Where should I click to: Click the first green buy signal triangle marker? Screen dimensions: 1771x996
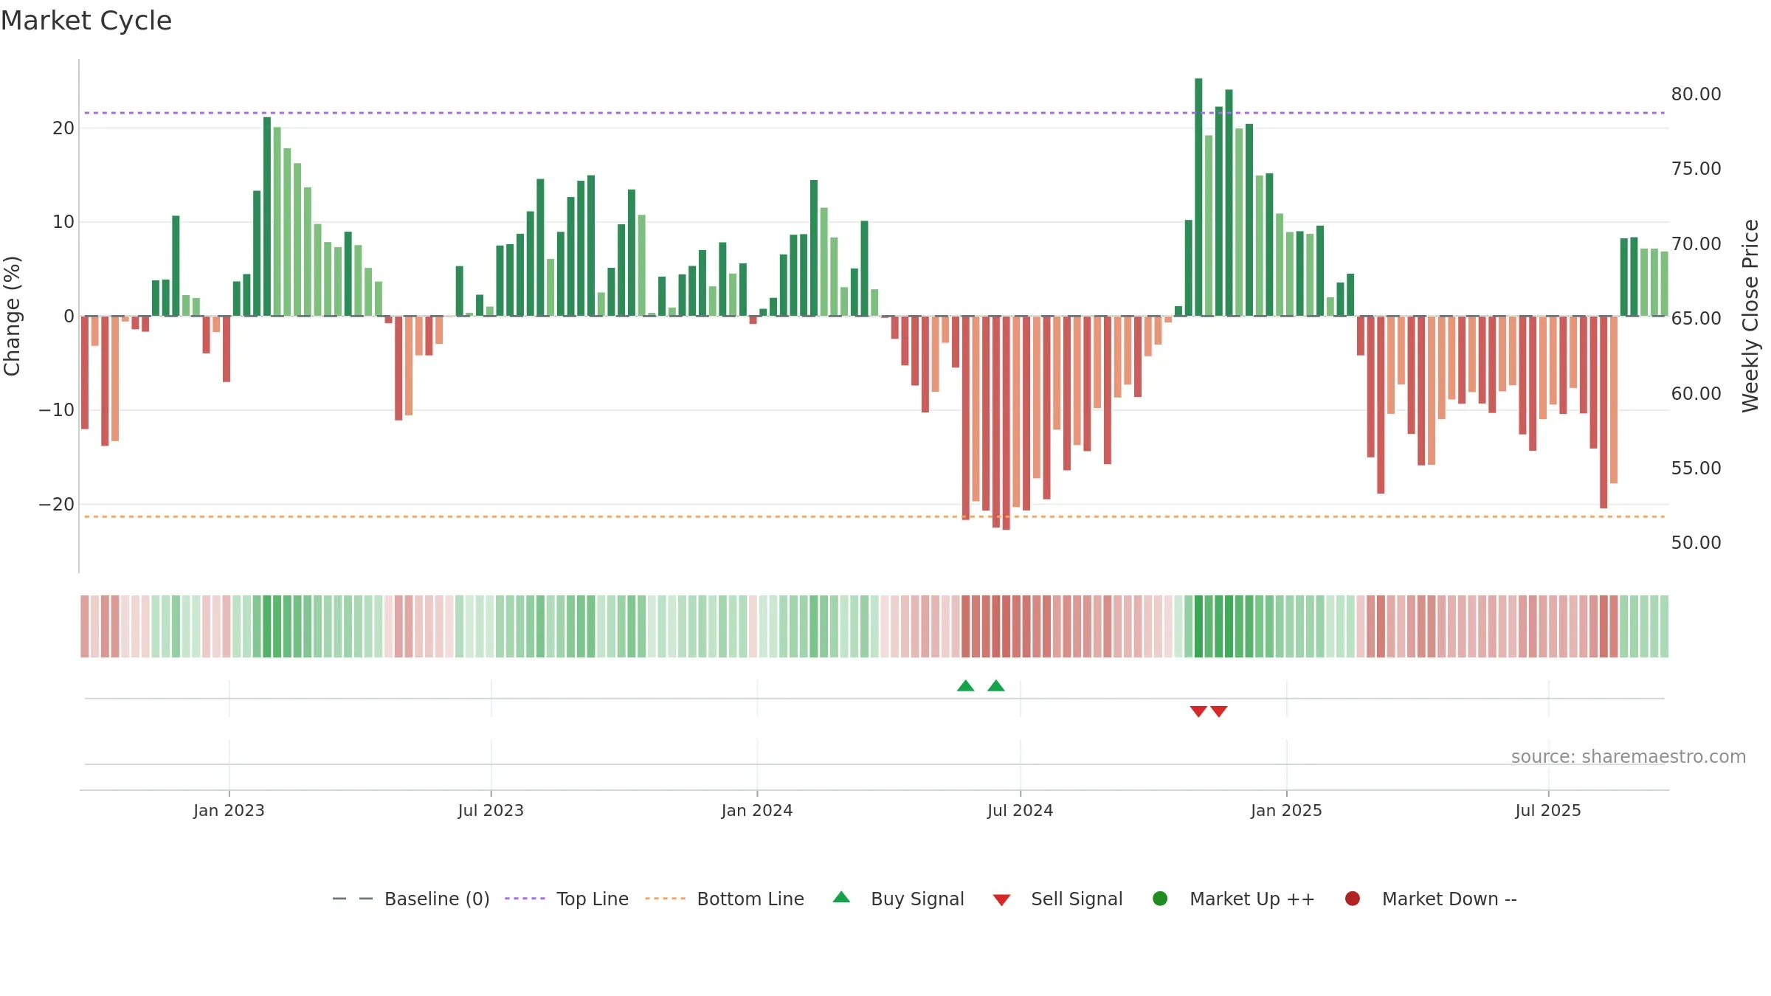(965, 686)
